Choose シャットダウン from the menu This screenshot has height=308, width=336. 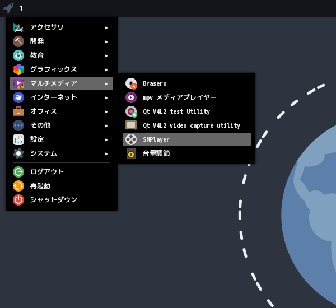pyautogui.click(x=62, y=200)
